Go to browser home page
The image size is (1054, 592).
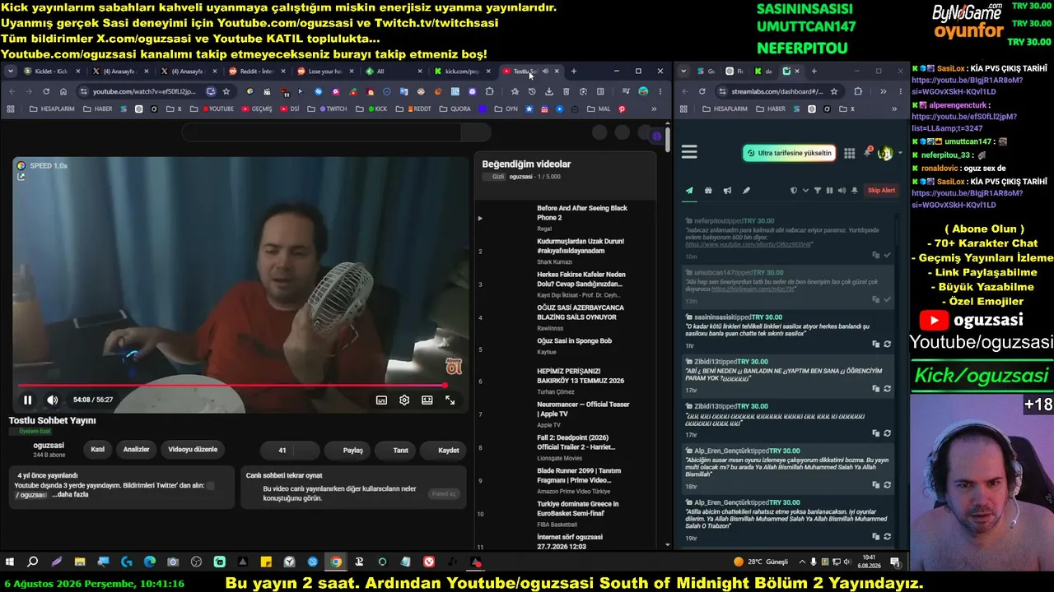click(x=63, y=91)
